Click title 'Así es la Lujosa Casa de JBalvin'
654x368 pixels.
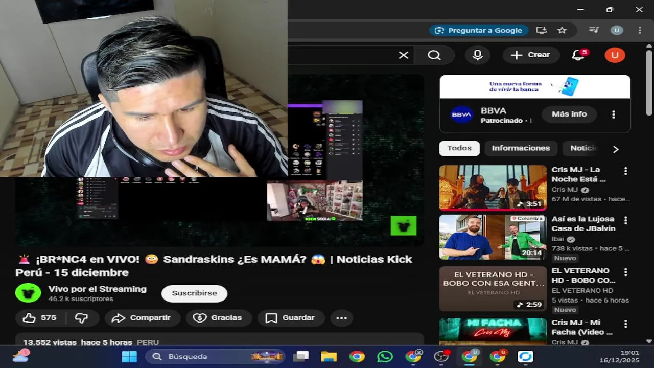583,224
